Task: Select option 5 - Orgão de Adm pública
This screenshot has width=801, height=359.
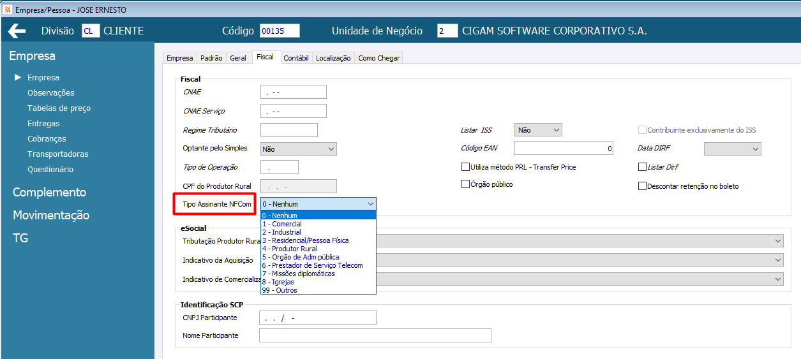Action: (x=318, y=257)
